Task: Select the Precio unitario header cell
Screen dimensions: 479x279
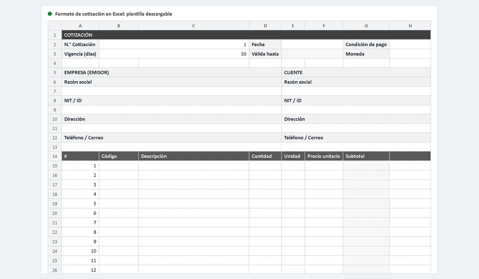Action: 324,156
